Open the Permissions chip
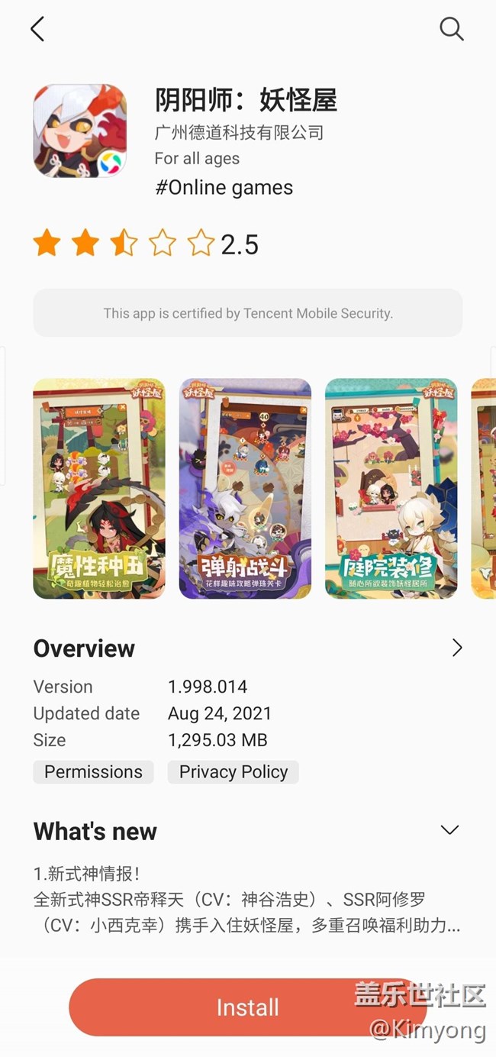496x1057 pixels. pyautogui.click(x=93, y=772)
